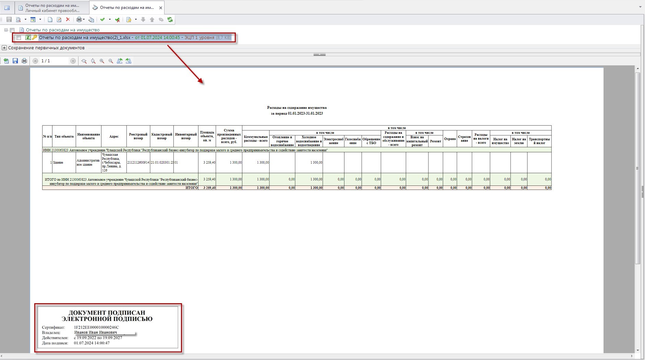Click certificate number '1F212EE000010000246C'
This screenshot has height=360, width=645.
(x=96, y=327)
